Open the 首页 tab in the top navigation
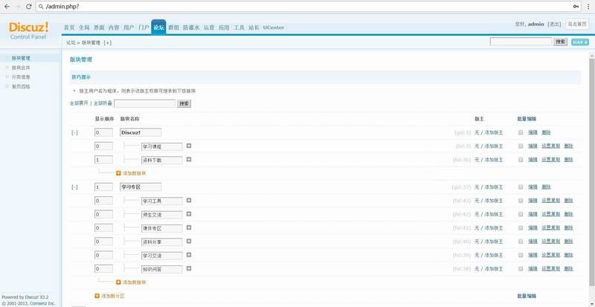The image size is (595, 307). [x=69, y=28]
